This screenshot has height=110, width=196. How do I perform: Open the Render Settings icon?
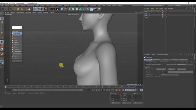[58, 9]
